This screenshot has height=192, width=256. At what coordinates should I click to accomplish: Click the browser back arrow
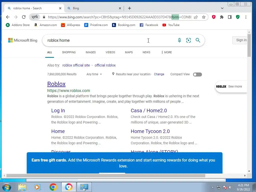coord(8,17)
